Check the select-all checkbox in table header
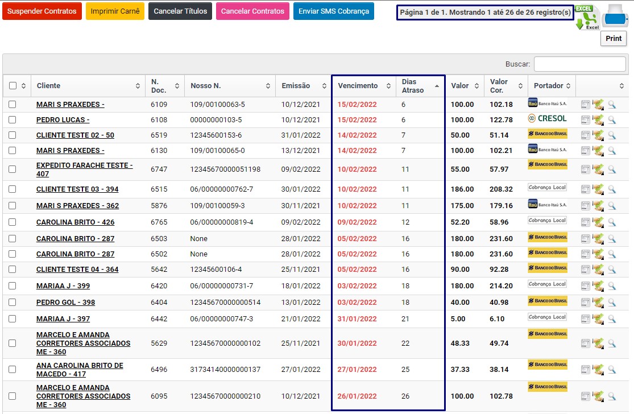Image resolution: width=634 pixels, height=414 pixels. (x=13, y=86)
